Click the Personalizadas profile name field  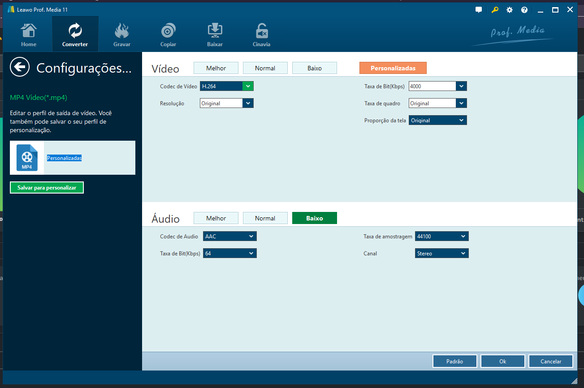(65, 158)
